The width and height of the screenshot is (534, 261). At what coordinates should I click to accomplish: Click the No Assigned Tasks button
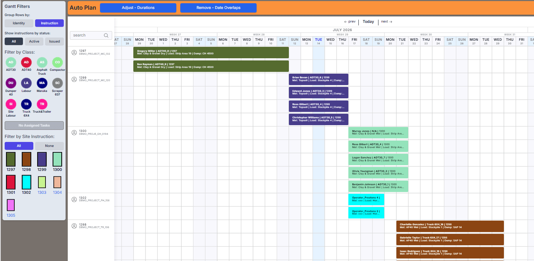[x=34, y=125]
